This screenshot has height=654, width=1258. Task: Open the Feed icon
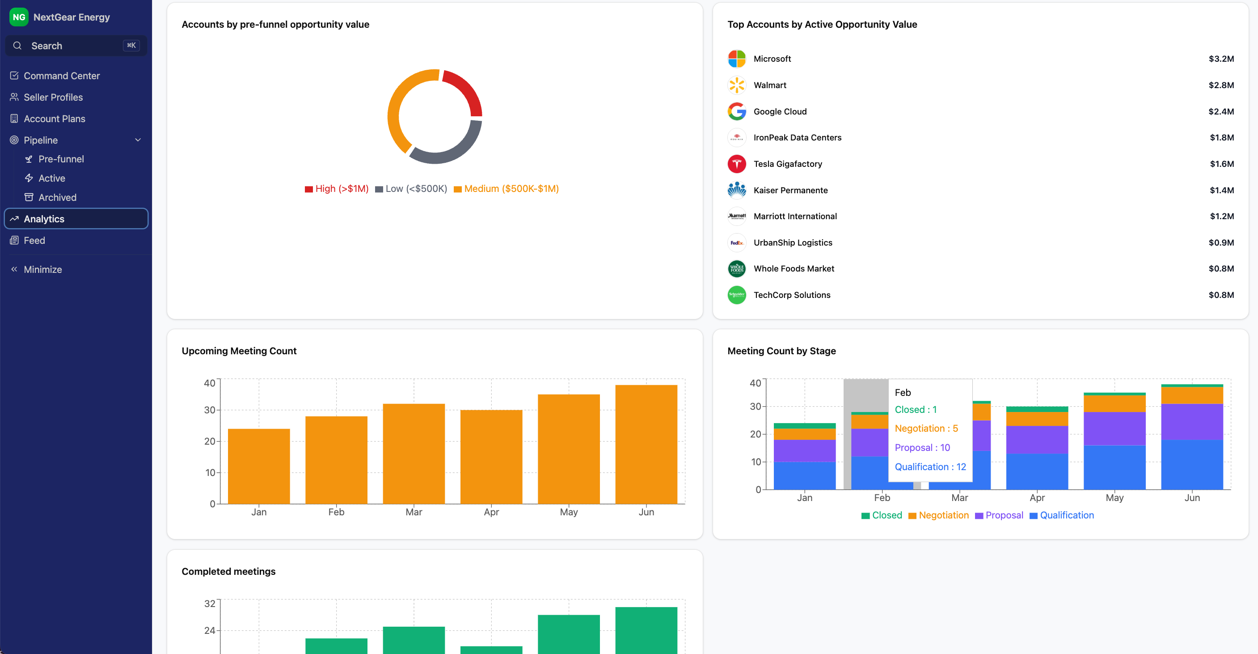(14, 240)
